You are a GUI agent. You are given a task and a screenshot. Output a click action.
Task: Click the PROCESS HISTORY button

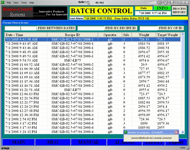click(x=179, y=11)
